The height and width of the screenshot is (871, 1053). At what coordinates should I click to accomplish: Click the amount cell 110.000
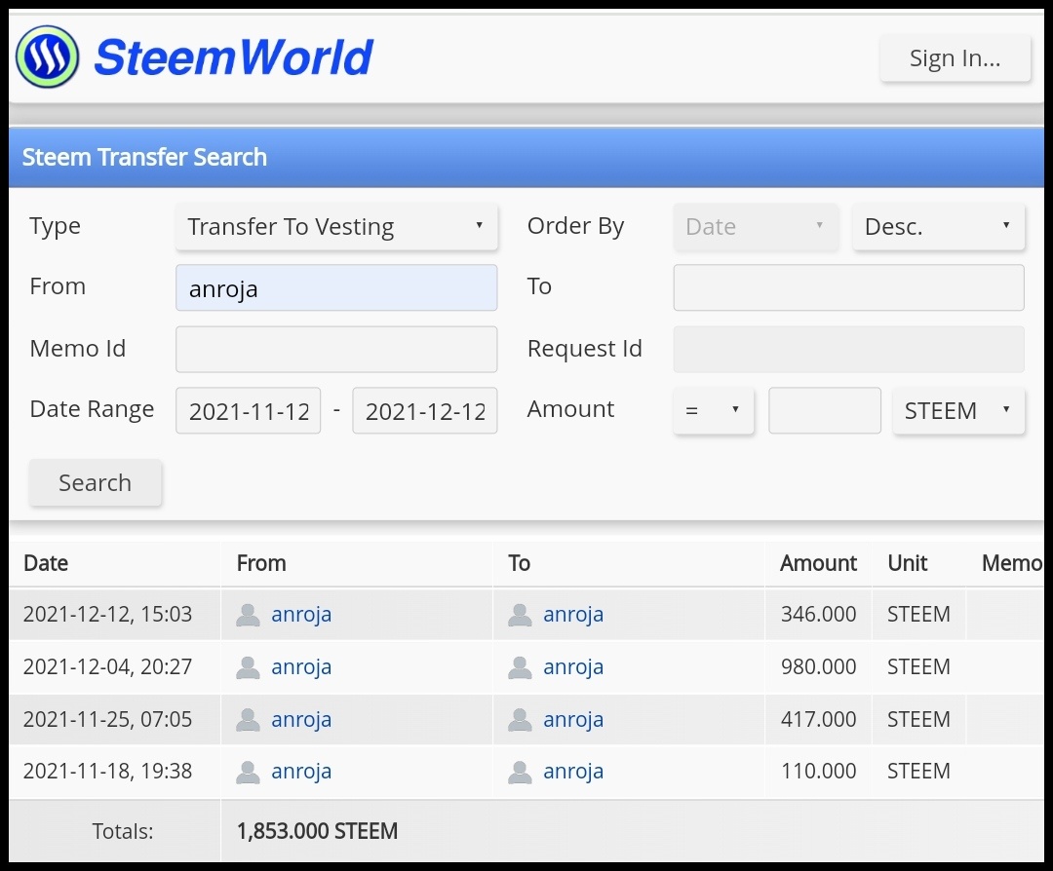click(818, 771)
